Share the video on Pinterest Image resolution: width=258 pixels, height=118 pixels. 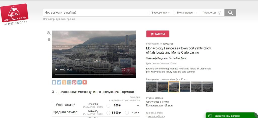coord(74,82)
